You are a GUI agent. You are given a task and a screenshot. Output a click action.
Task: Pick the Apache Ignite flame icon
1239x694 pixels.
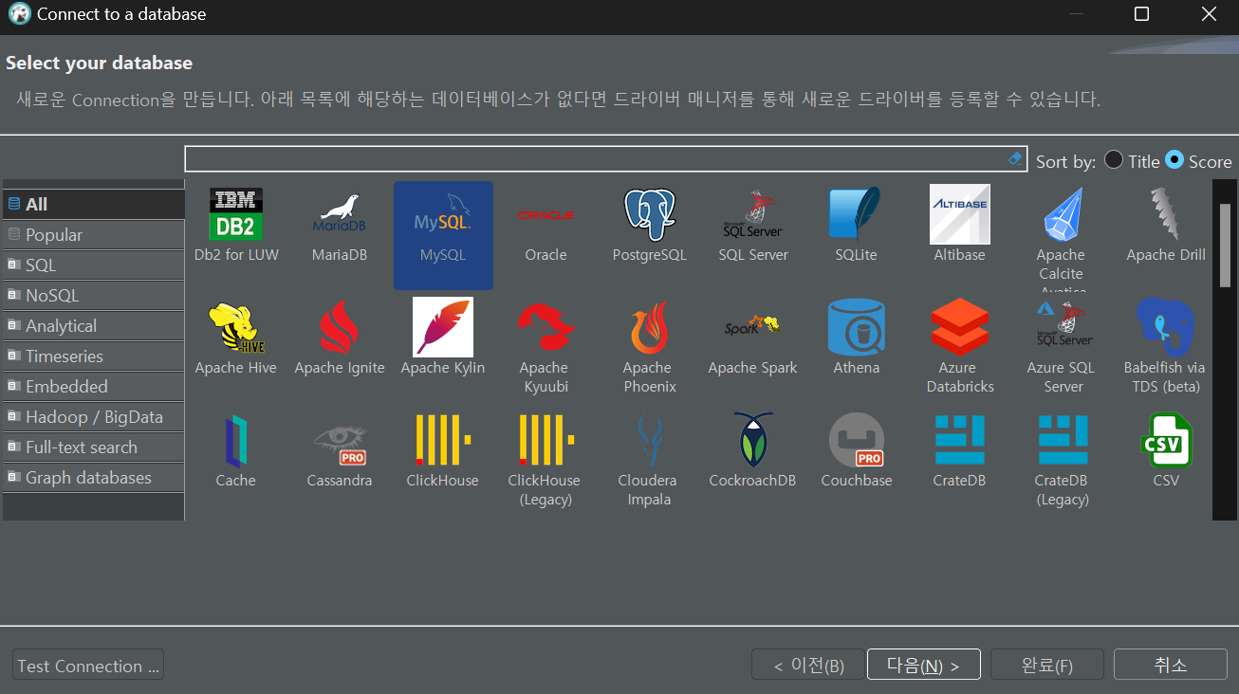tap(340, 327)
